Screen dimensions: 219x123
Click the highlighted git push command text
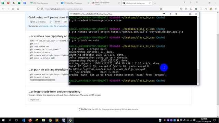pos(42,80)
